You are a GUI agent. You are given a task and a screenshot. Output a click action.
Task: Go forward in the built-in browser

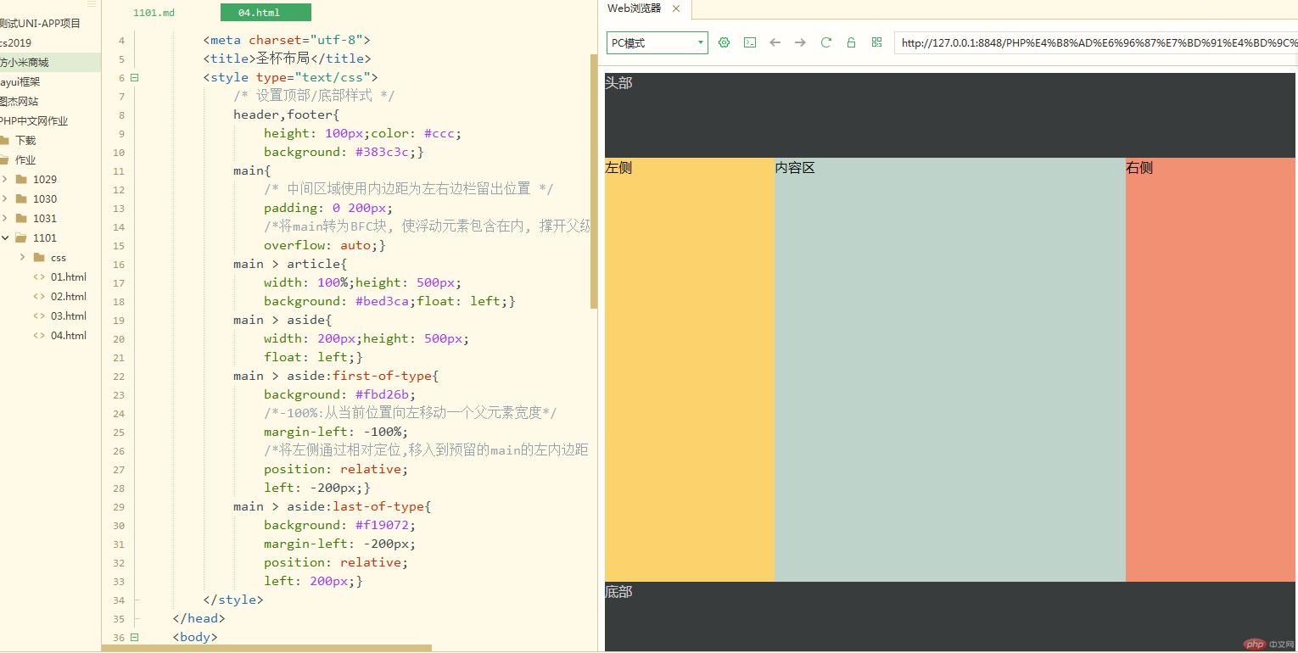pos(800,42)
